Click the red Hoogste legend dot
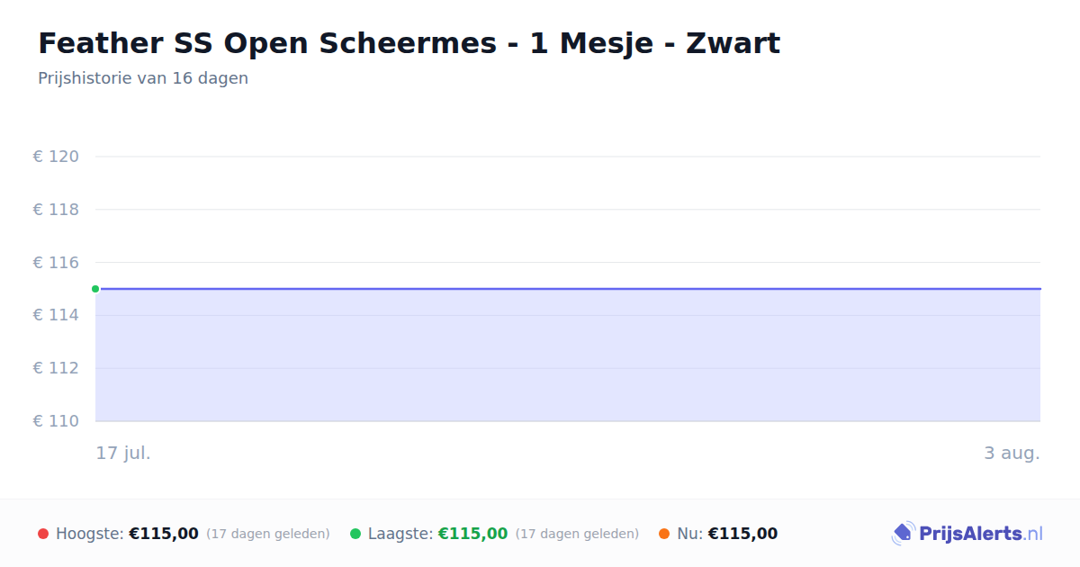This screenshot has height=567, width=1080. [43, 534]
